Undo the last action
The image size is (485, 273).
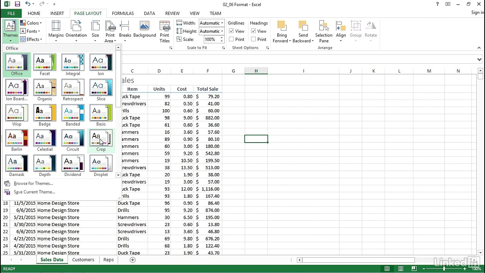pos(28,4)
